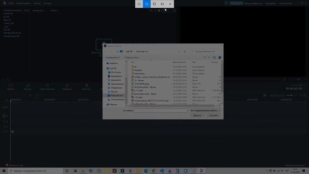Toggle the preview pane in file dialog
This screenshot has height=174, width=309.
click(x=214, y=58)
